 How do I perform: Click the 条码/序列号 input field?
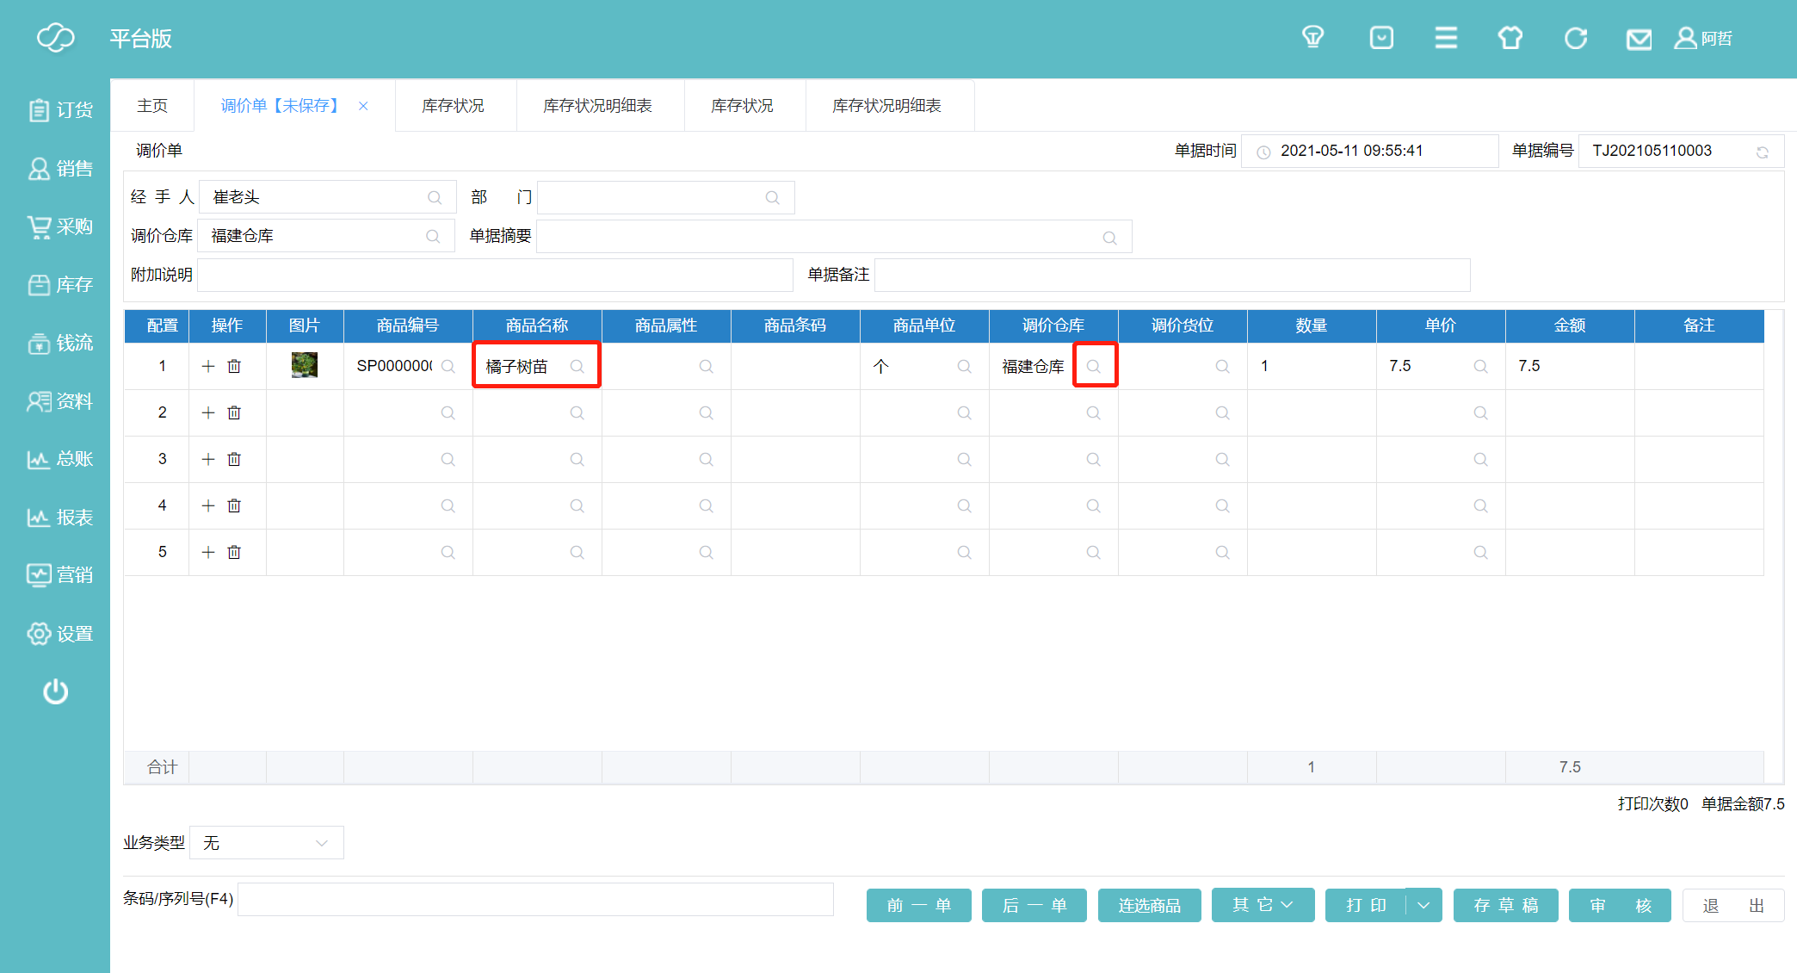[534, 899]
